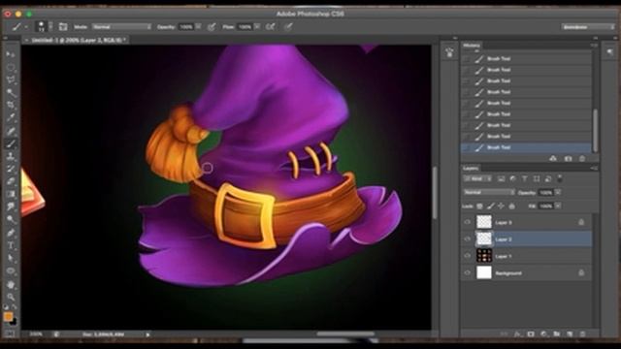This screenshot has height=349, width=621.
Task: Open layer Opacity slider arrow
Action: [558, 192]
